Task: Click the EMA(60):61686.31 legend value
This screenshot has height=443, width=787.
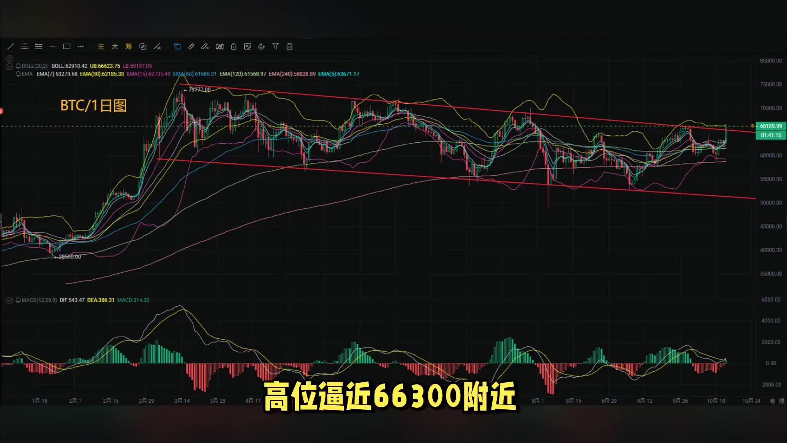Action: pyautogui.click(x=195, y=74)
